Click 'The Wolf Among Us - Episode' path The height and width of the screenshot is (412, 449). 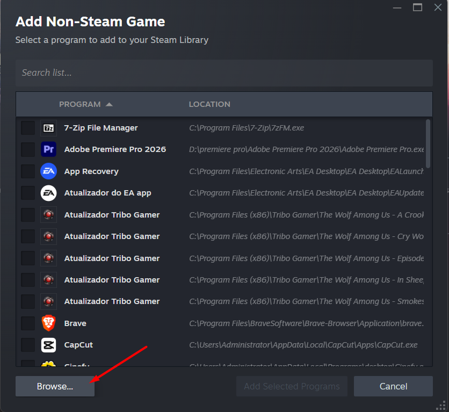[x=306, y=258]
